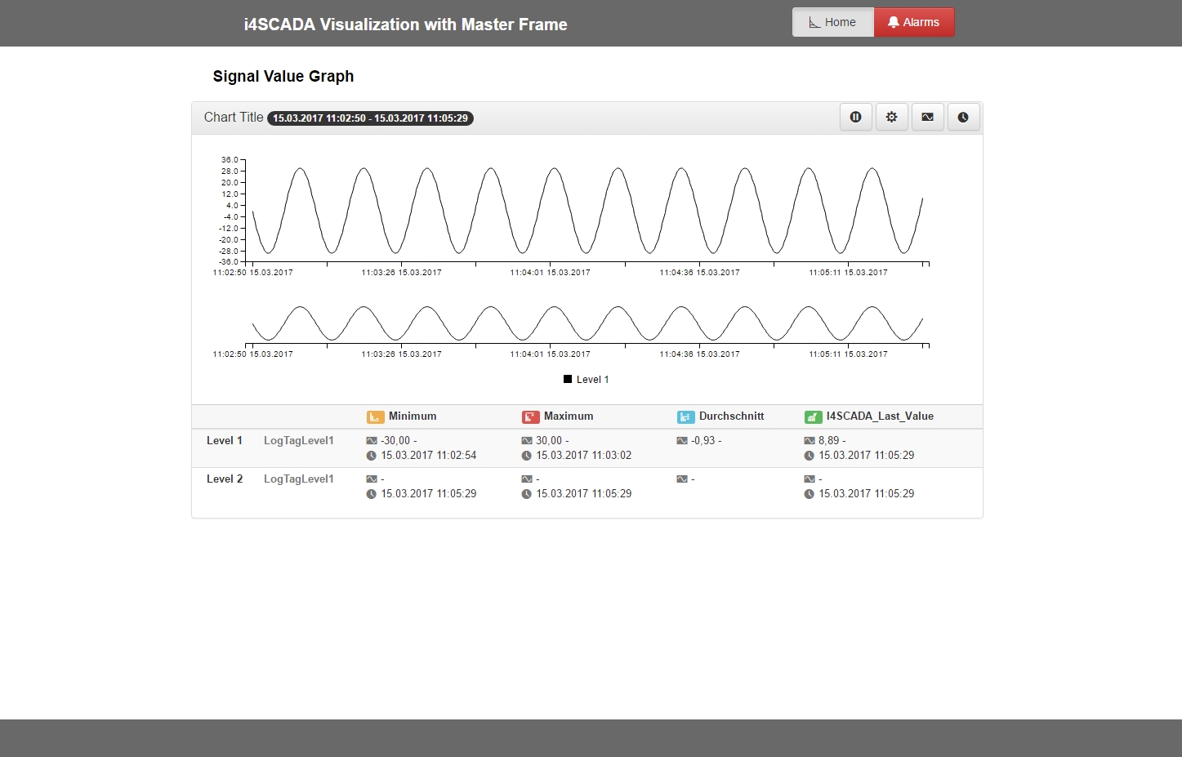Click the Level 2 last value wave icon
This screenshot has height=757, width=1182.
pos(810,479)
